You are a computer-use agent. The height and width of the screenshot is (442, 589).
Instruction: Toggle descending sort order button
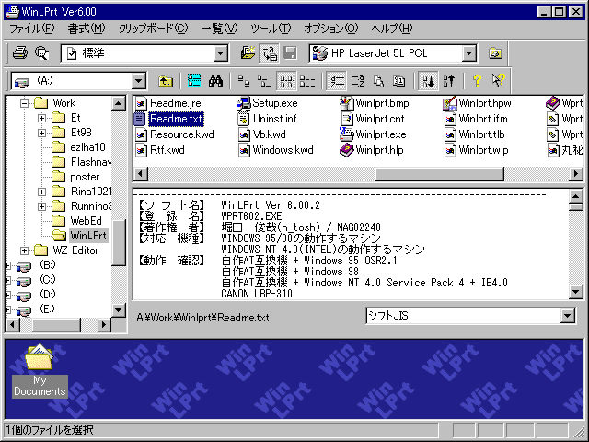pos(448,80)
